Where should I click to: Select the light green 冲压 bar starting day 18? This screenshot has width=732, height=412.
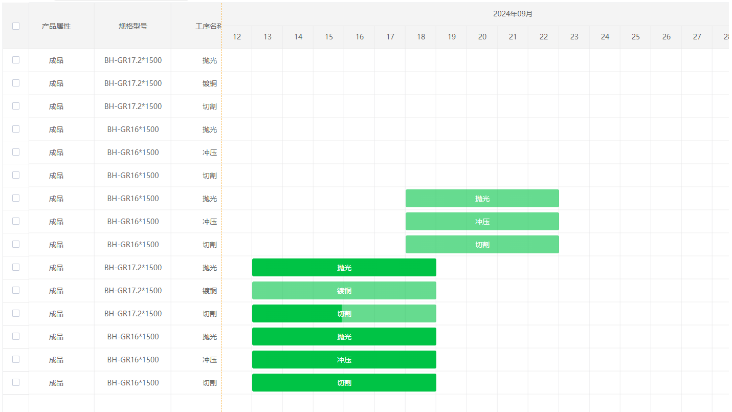(482, 222)
